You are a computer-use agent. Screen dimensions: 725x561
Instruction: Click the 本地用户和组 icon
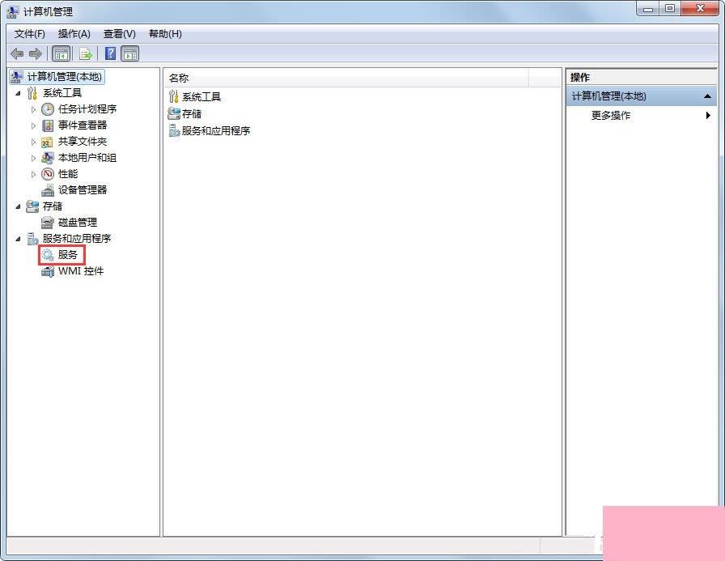47,158
